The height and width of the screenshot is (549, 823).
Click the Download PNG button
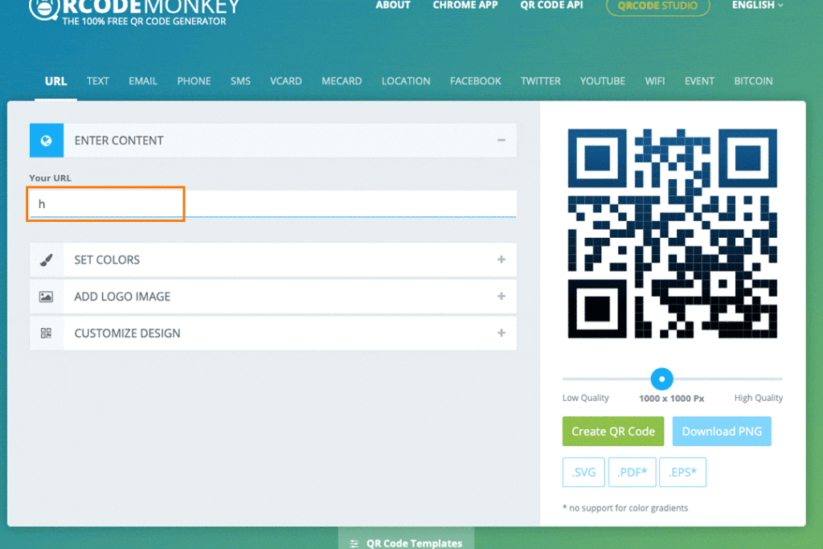[x=722, y=432]
